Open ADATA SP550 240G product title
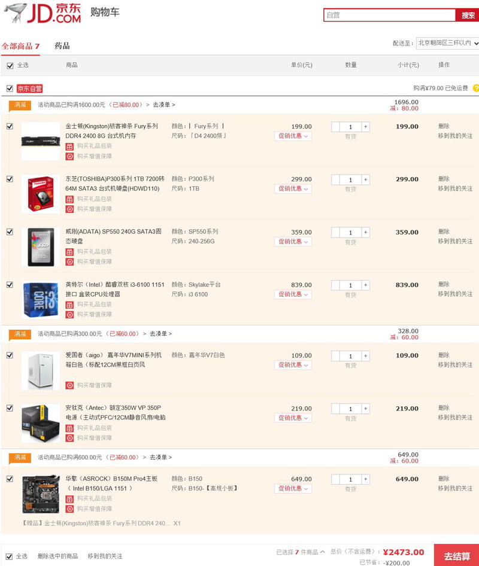479x566 pixels. (113, 236)
